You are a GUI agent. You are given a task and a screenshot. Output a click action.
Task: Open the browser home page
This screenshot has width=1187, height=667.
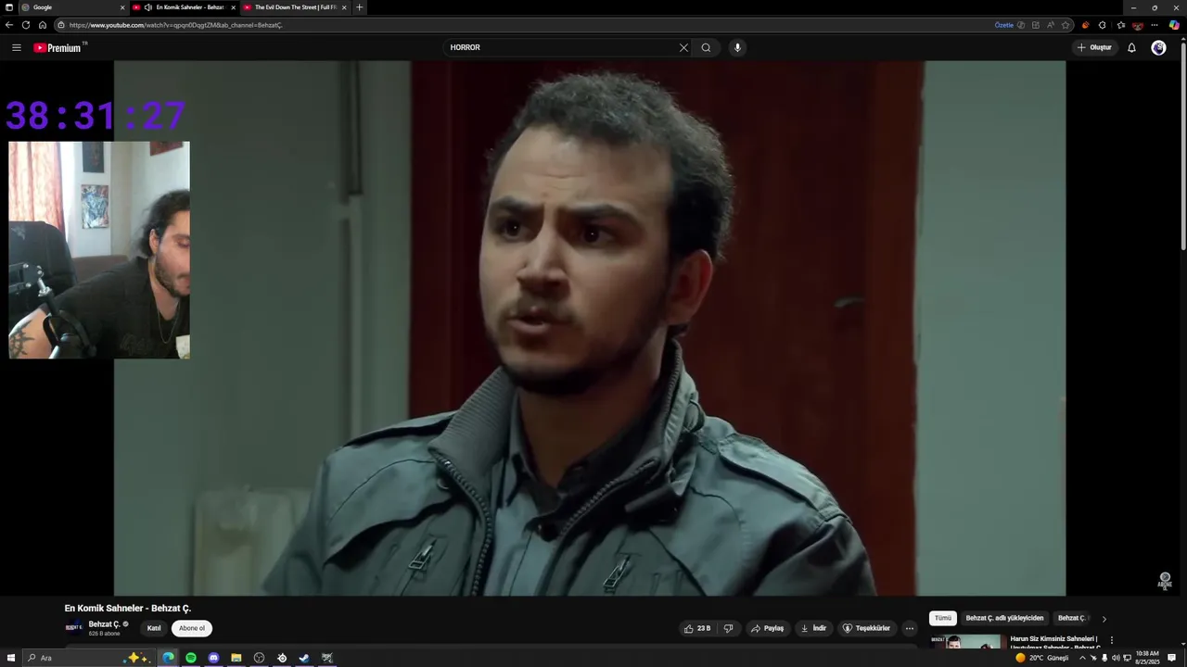point(43,25)
